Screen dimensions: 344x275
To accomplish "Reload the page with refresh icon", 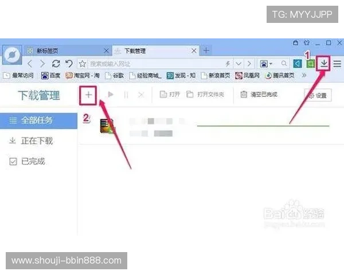I will [56, 64].
